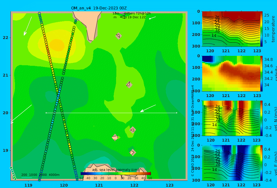Screen dimensions: 277x188
Task: Select the small island near 22N 121.5E
Action: point(119,36)
